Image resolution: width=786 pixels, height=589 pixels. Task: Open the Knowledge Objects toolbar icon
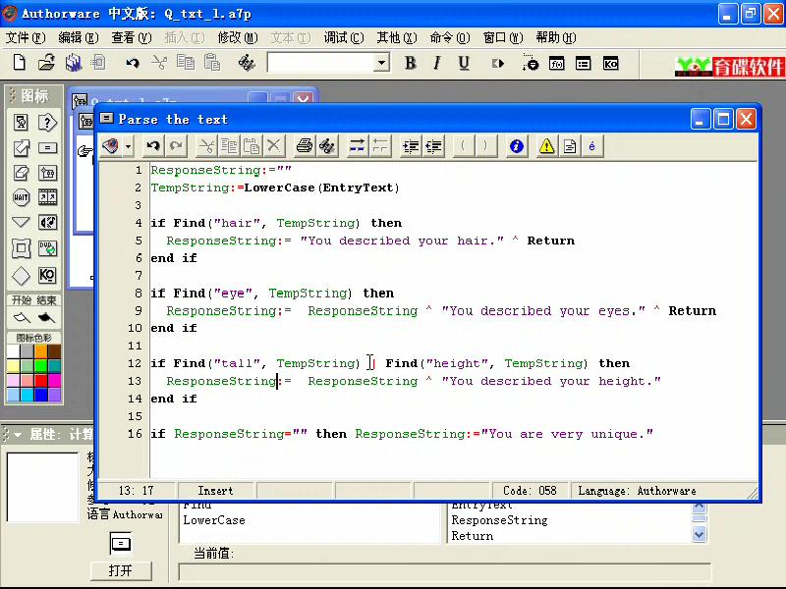click(610, 64)
